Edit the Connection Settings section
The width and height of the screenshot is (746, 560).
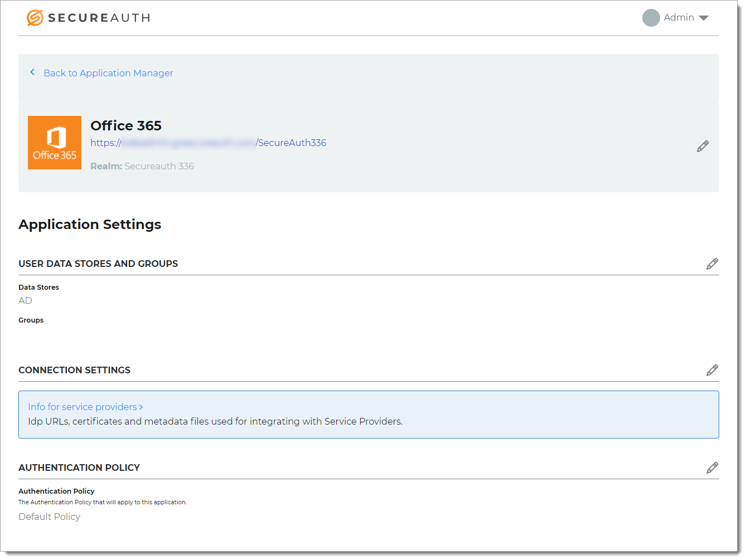pos(712,370)
